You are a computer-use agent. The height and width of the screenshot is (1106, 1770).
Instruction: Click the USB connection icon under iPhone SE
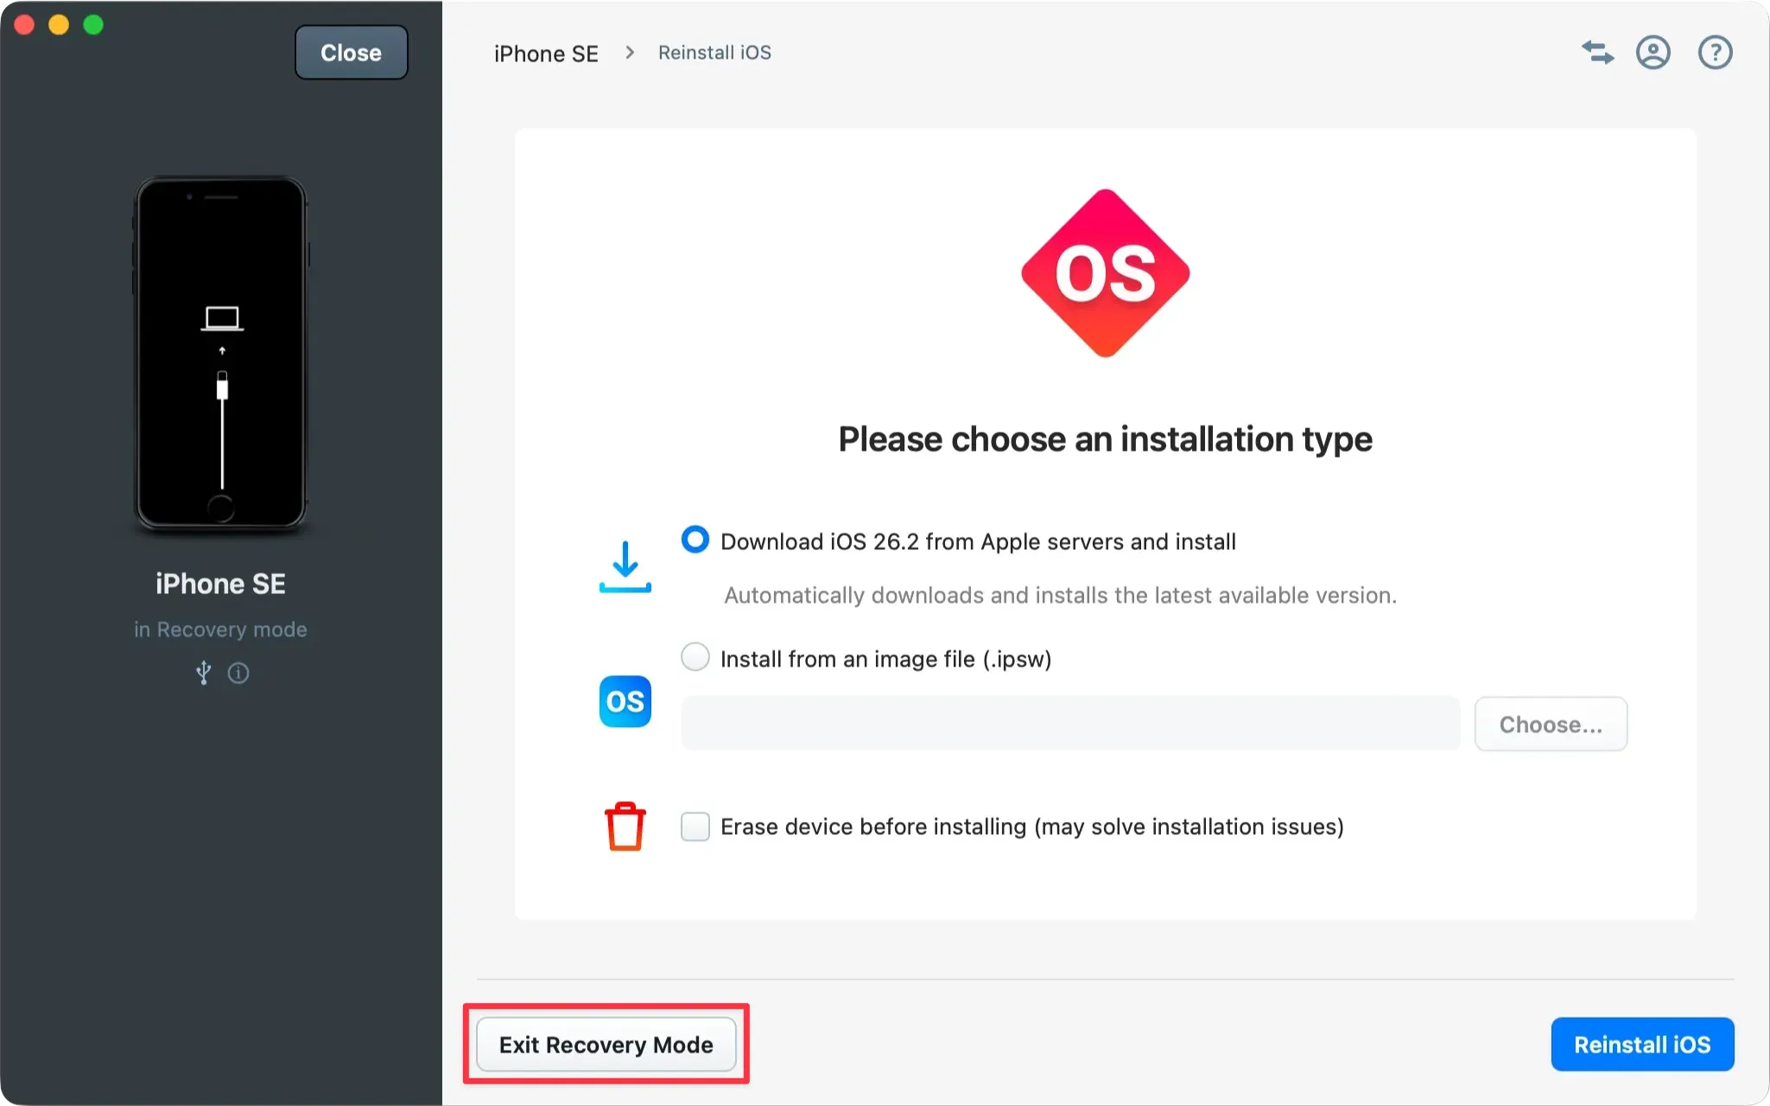[x=203, y=673]
